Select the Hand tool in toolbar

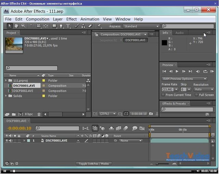tap(16, 26)
